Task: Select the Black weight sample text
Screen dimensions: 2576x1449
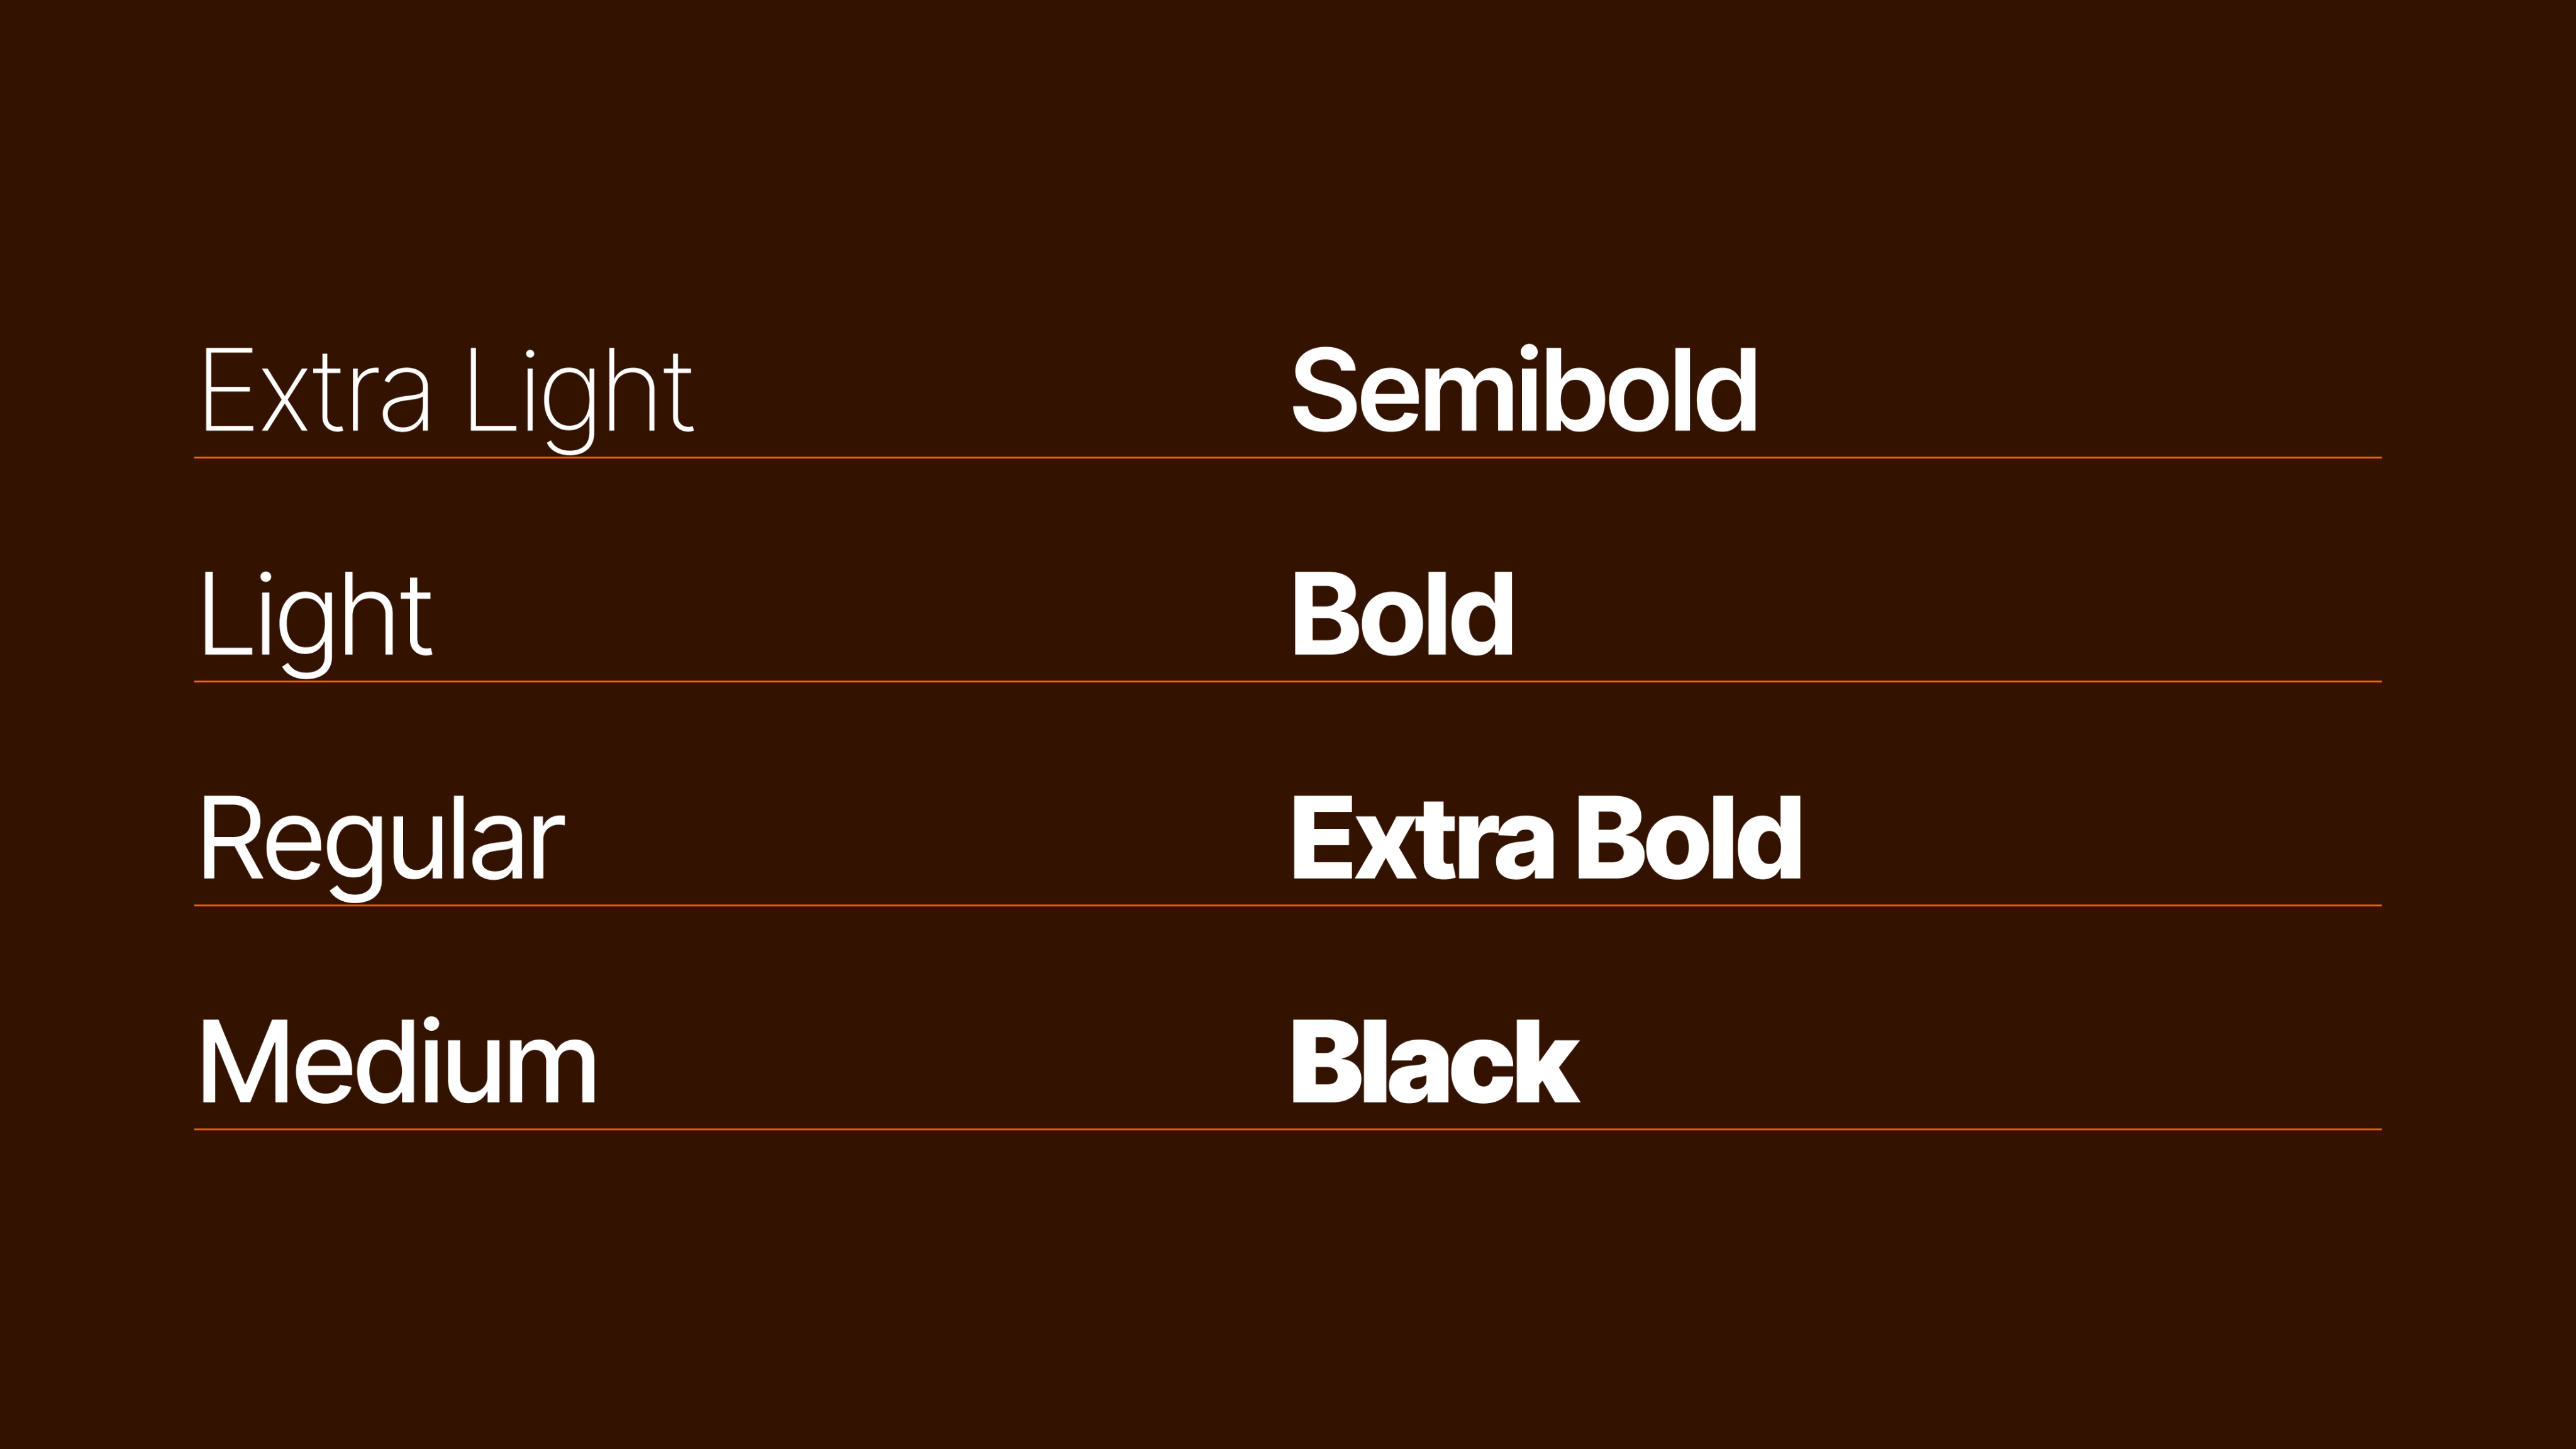Action: pos(1435,1062)
